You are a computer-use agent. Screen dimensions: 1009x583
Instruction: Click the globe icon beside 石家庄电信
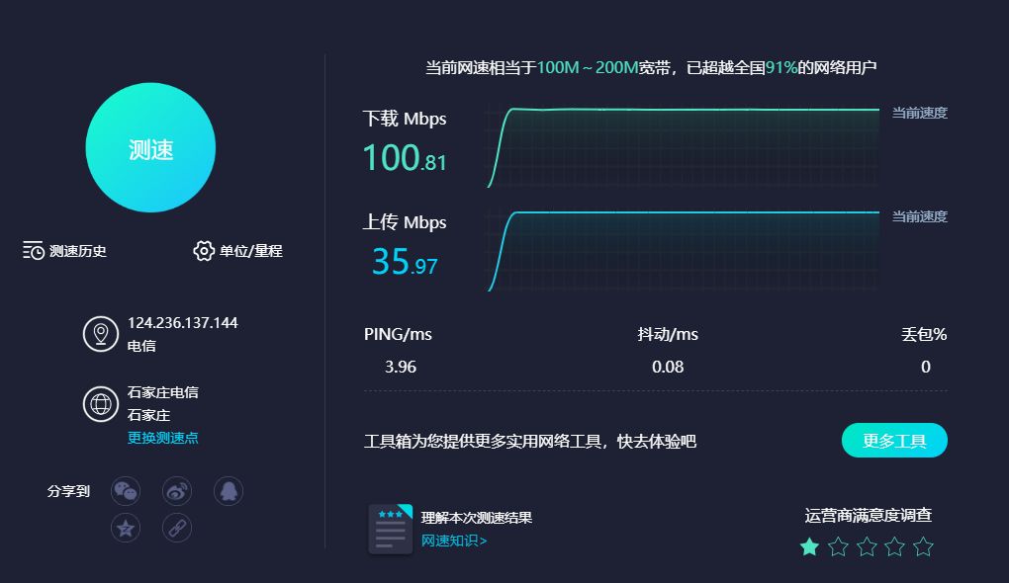pyautogui.click(x=101, y=404)
